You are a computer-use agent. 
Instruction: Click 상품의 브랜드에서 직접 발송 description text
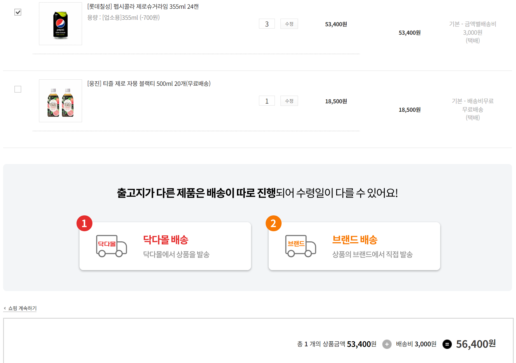[372, 255]
